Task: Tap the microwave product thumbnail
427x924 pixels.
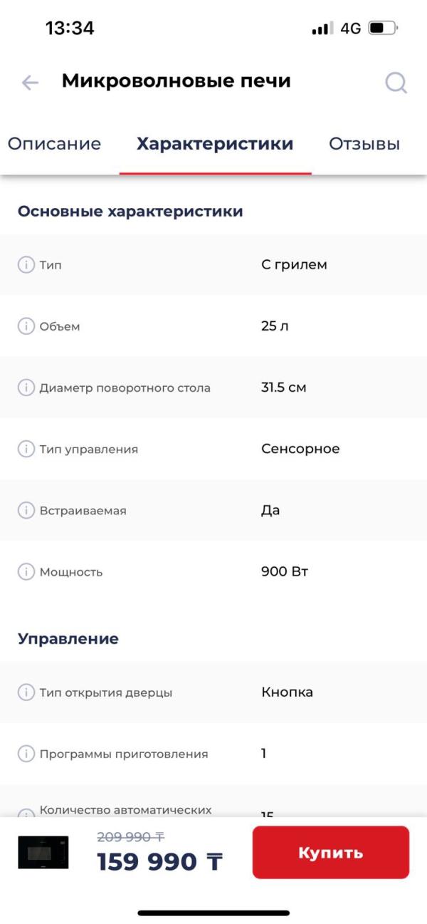Action: [x=43, y=852]
